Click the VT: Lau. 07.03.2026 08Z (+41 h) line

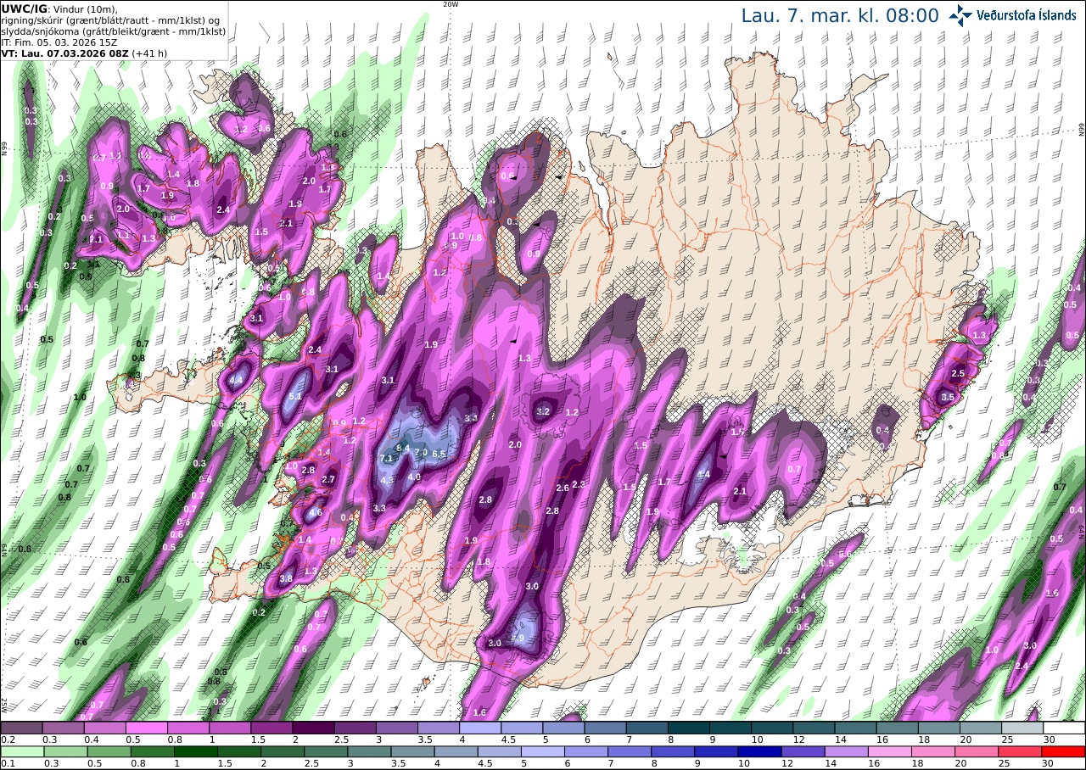click(82, 53)
